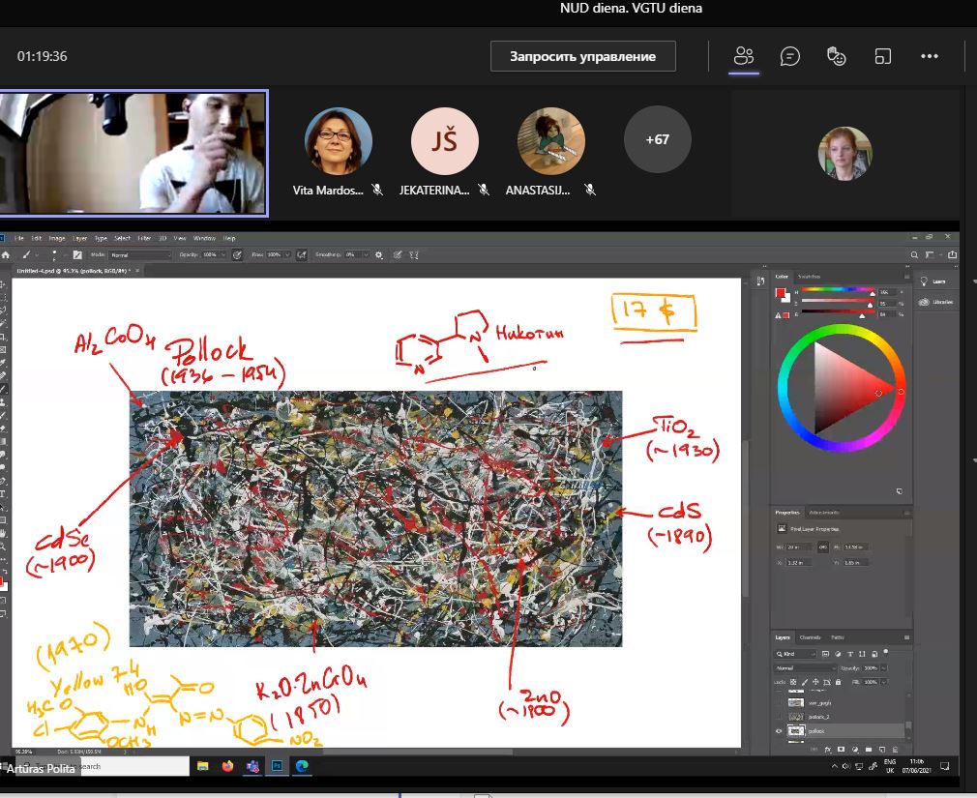Add a layer style fx
The width and height of the screenshot is (977, 798).
[828, 750]
